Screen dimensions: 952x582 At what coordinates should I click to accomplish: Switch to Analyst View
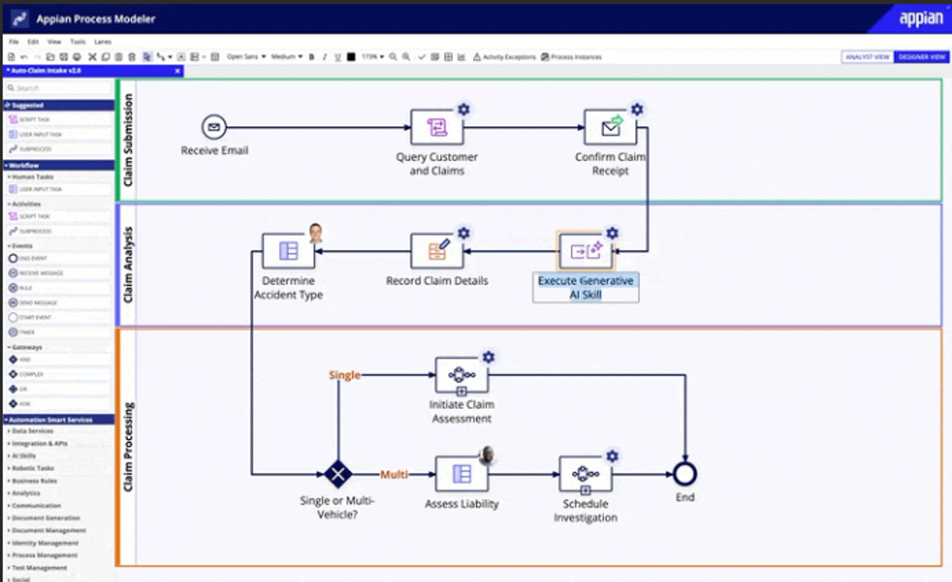tap(867, 56)
